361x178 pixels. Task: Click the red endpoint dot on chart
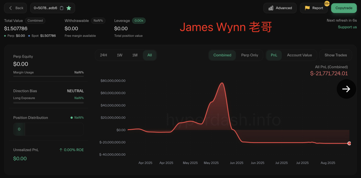tap(349, 143)
